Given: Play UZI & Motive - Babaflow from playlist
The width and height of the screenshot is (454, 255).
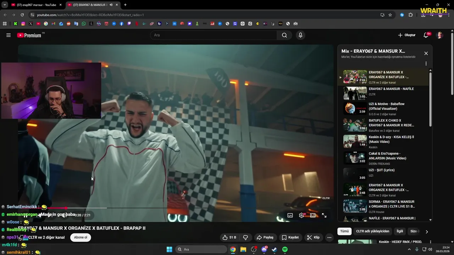Looking at the screenshot, I should pos(384,109).
